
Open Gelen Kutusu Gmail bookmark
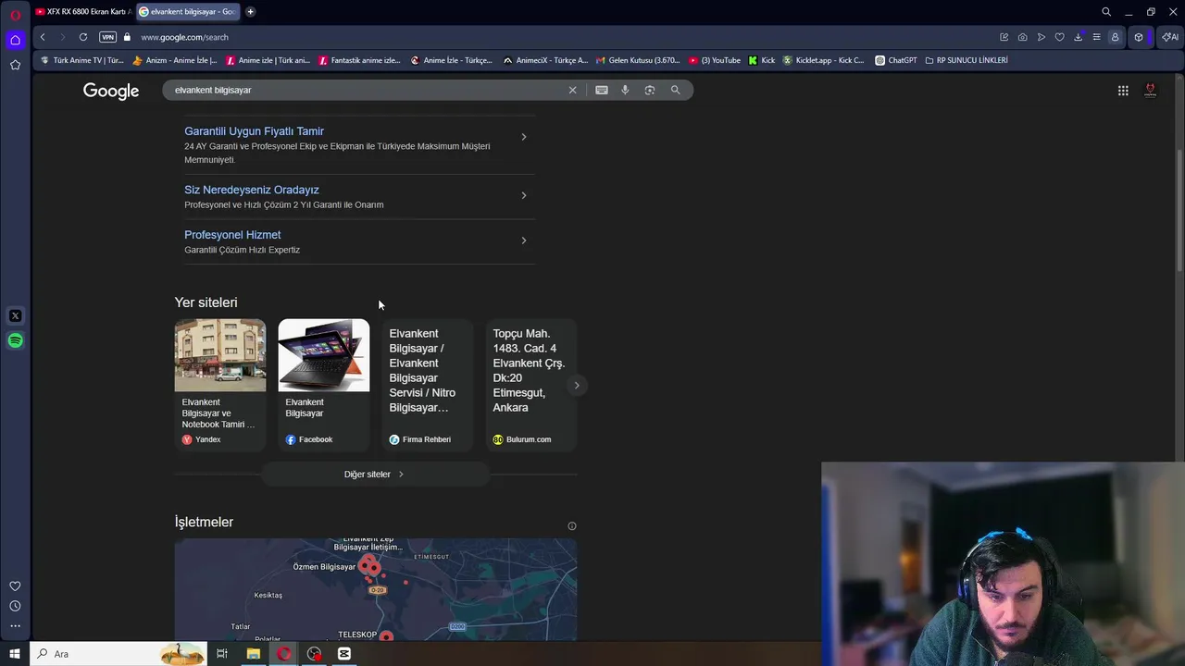[x=638, y=60]
